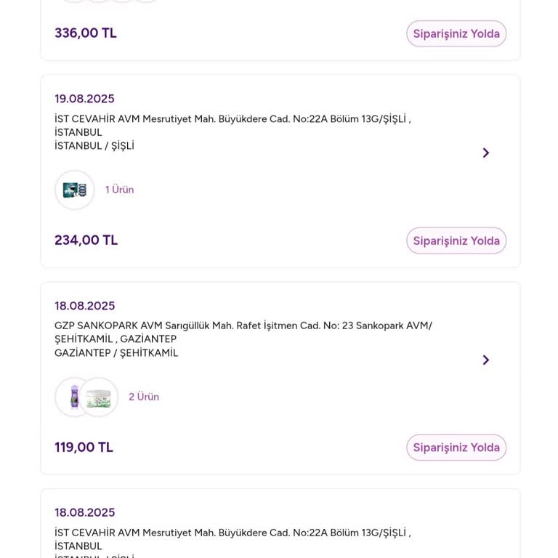Click the 336,00 TL order total
The width and height of the screenshot is (558, 558).
coord(86,33)
